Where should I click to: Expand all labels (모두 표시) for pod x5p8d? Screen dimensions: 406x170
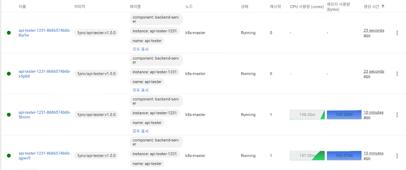[140, 90]
